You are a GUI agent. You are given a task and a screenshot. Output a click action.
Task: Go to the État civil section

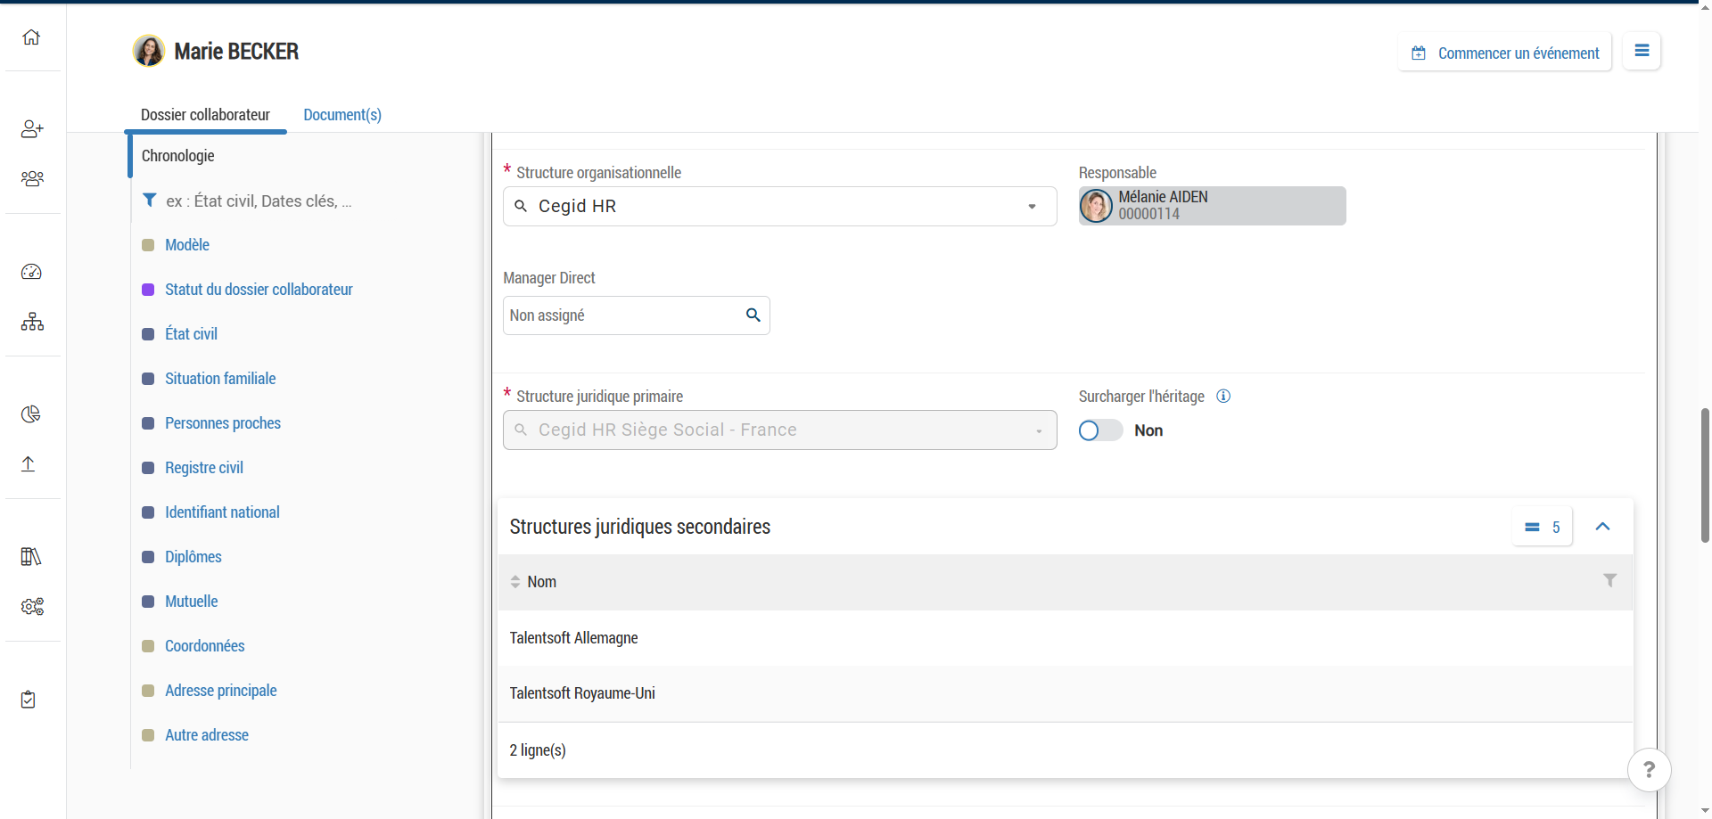(191, 334)
